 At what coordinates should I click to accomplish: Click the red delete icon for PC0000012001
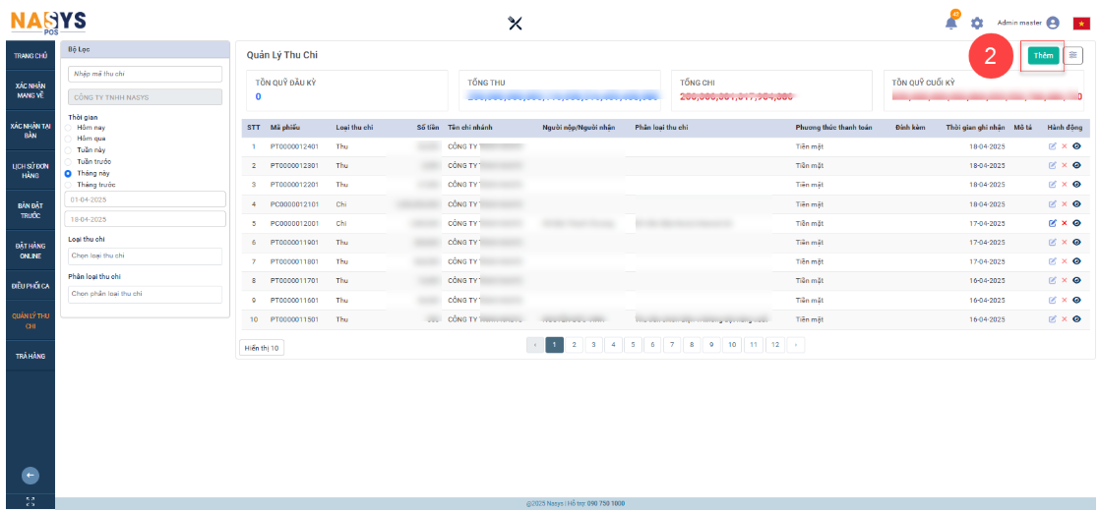click(1065, 223)
